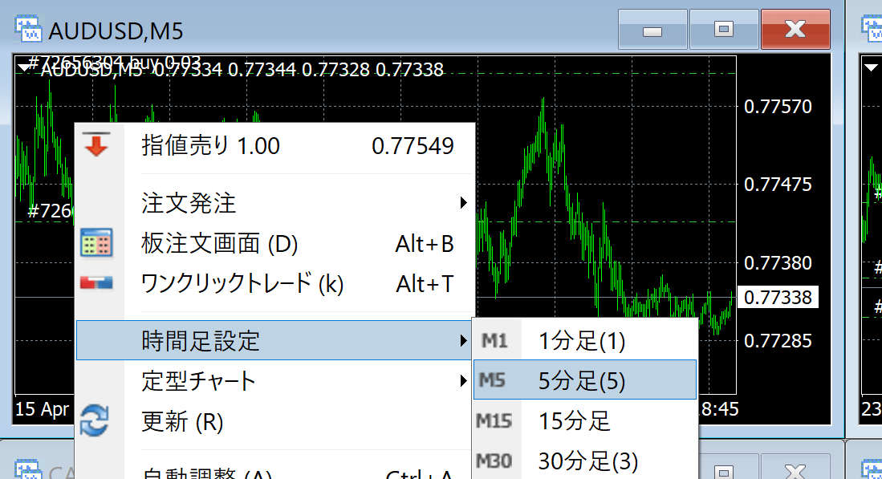The width and height of the screenshot is (882, 479).
Task: Open the 定型チャート submenu arrow
Action: pos(463,380)
